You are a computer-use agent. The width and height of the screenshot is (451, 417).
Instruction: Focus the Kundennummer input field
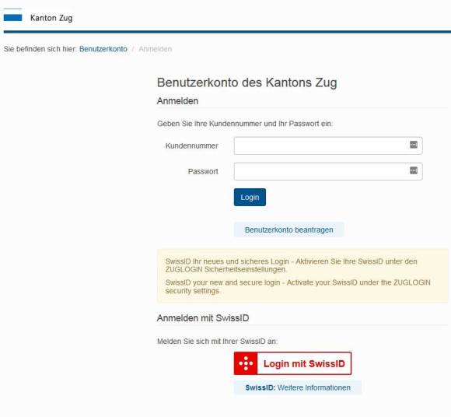pyautogui.click(x=328, y=145)
